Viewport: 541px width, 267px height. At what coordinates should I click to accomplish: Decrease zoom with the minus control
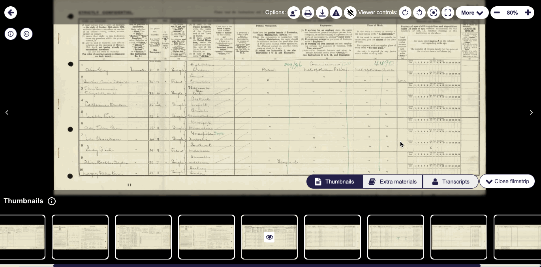[497, 13]
